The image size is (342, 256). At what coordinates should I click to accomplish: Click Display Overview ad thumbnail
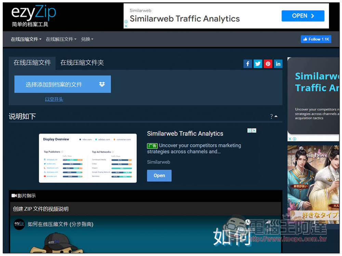[x=88, y=158]
